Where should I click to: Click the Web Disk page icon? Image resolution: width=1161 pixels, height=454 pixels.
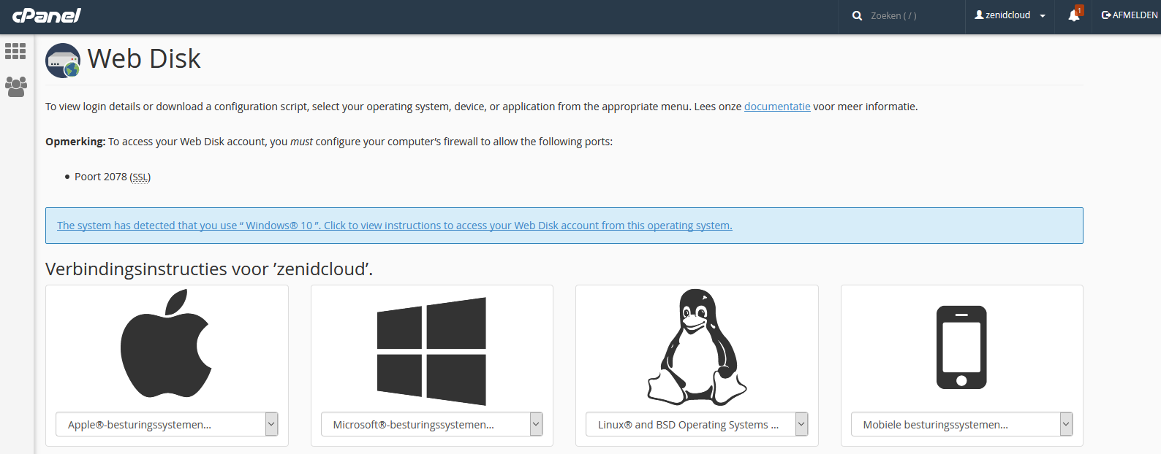pos(63,61)
